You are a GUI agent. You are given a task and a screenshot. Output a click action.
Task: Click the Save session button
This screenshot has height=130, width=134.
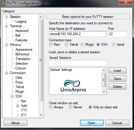point(117,79)
